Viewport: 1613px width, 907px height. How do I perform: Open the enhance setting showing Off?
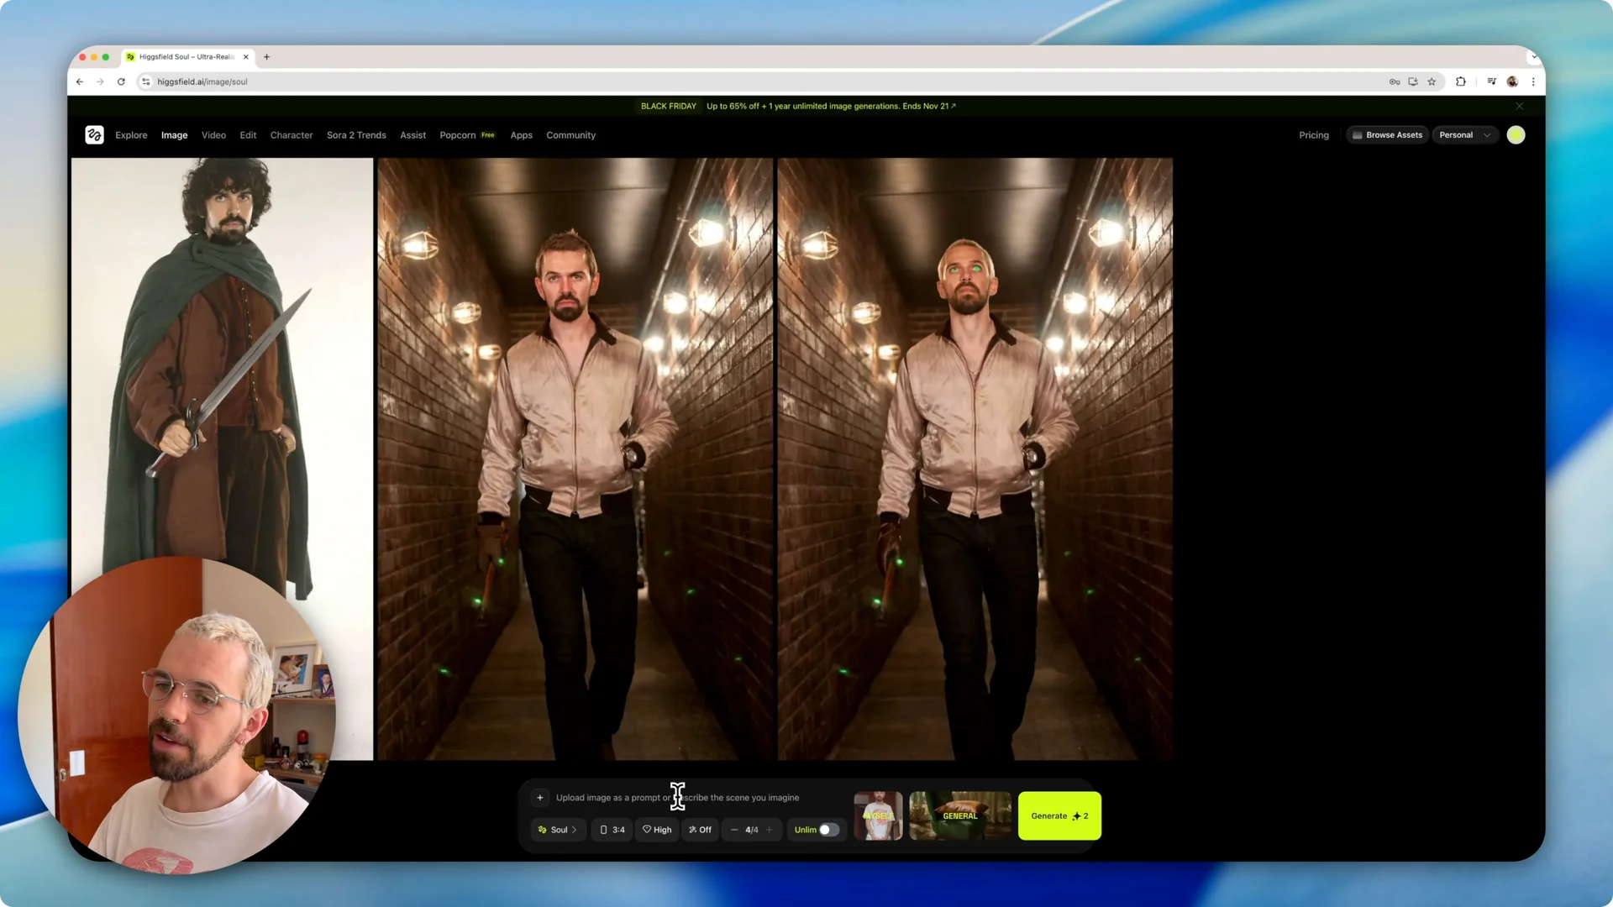tap(691, 829)
